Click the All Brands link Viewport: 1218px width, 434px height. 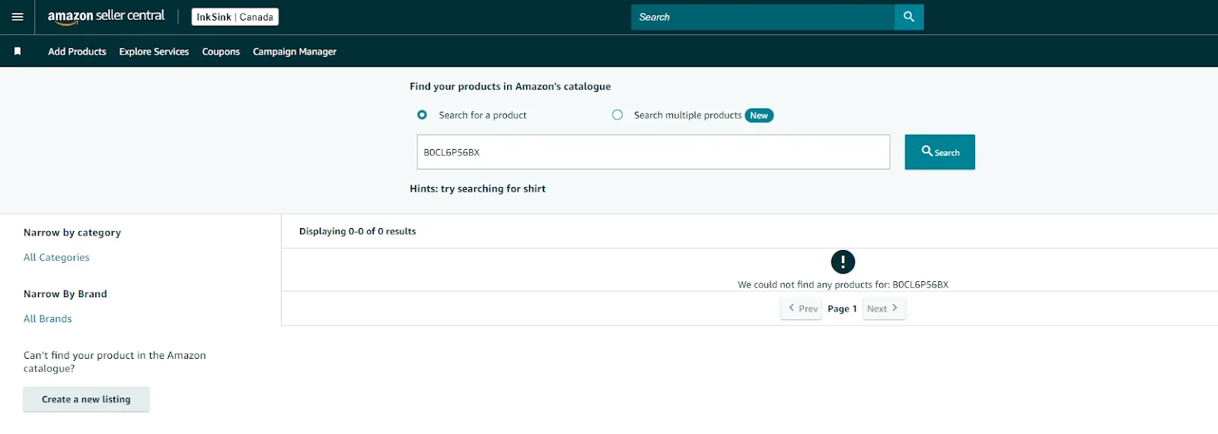48,319
